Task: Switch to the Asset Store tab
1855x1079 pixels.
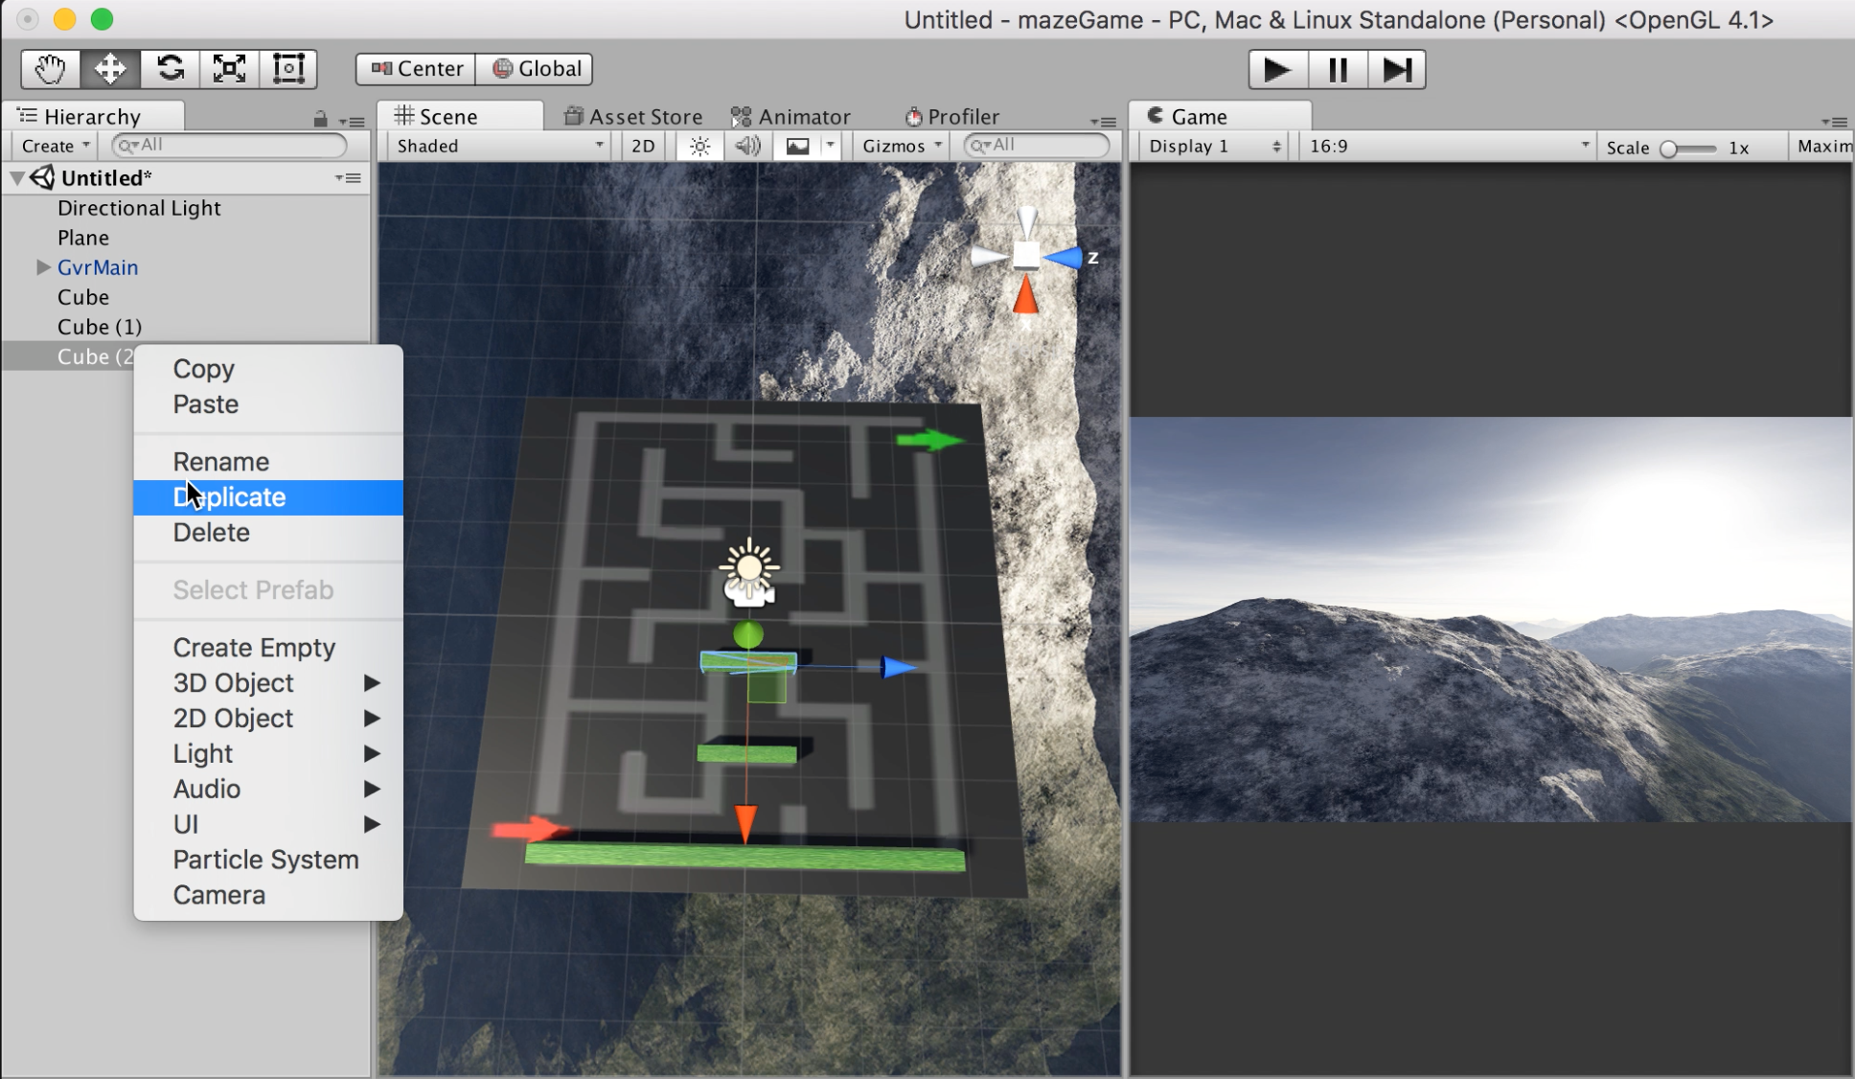Action: [633, 117]
